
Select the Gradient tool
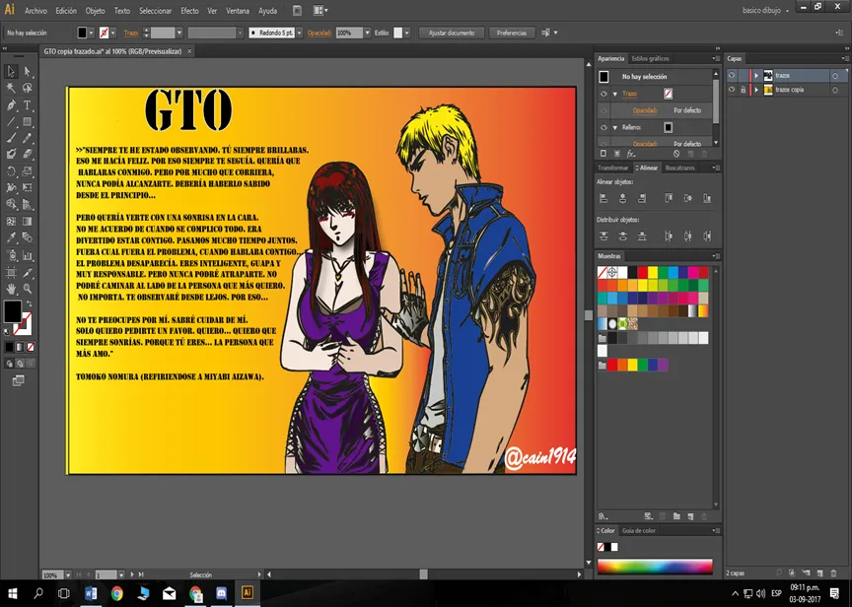[x=28, y=221]
